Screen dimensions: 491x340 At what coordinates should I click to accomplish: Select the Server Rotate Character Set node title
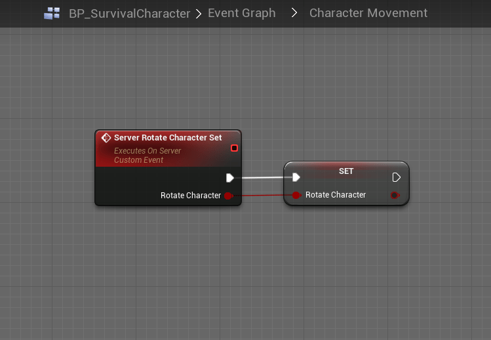[168, 138]
